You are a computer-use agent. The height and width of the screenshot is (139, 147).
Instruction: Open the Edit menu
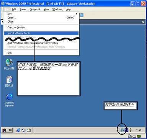coord(14,9)
